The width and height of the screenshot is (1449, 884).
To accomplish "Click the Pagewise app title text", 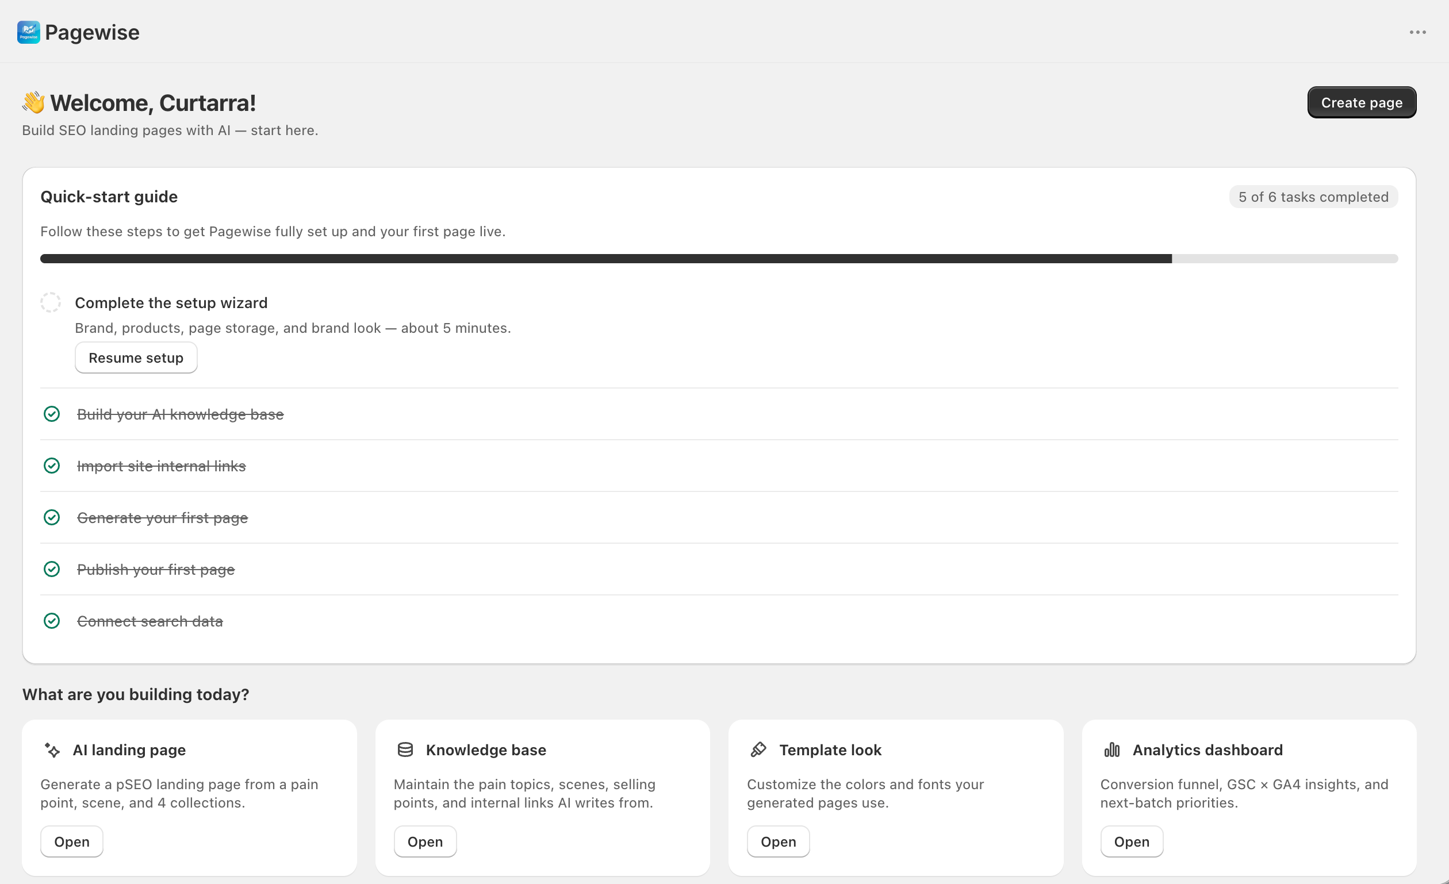I will point(93,32).
